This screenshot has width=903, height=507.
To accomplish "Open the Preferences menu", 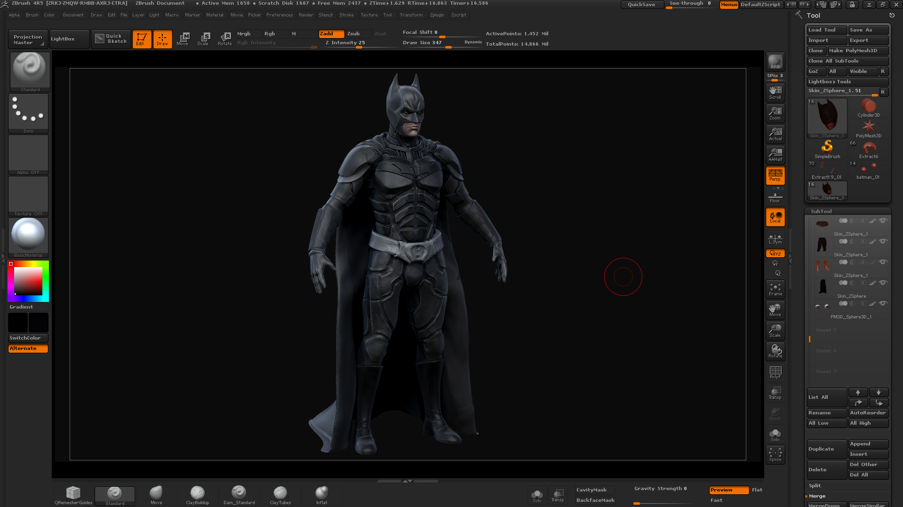I will [x=280, y=15].
